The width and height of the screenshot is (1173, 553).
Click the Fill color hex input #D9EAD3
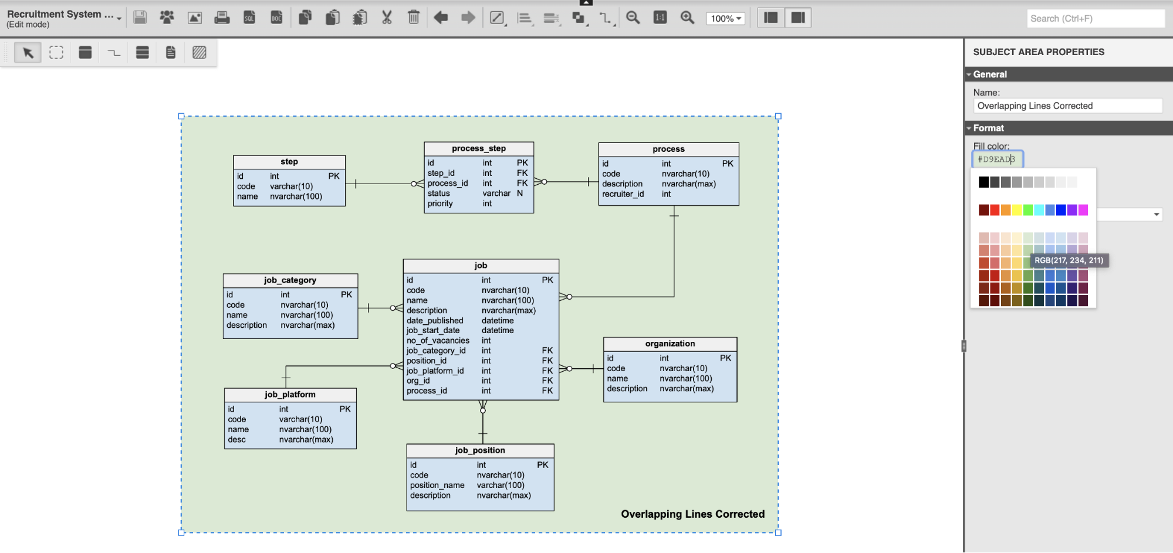[x=998, y=159]
